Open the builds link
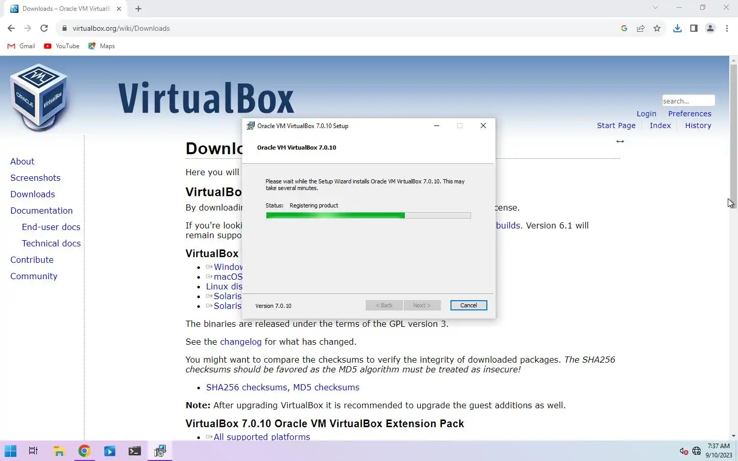This screenshot has width=738, height=461. pyautogui.click(x=508, y=225)
